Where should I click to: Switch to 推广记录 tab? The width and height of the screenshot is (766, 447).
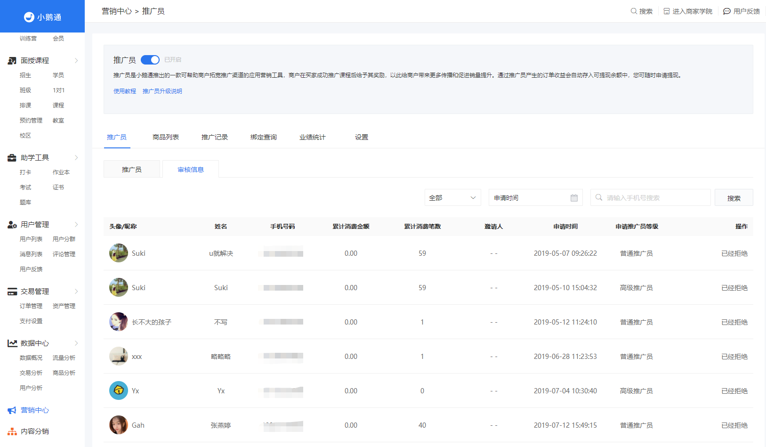click(x=215, y=137)
